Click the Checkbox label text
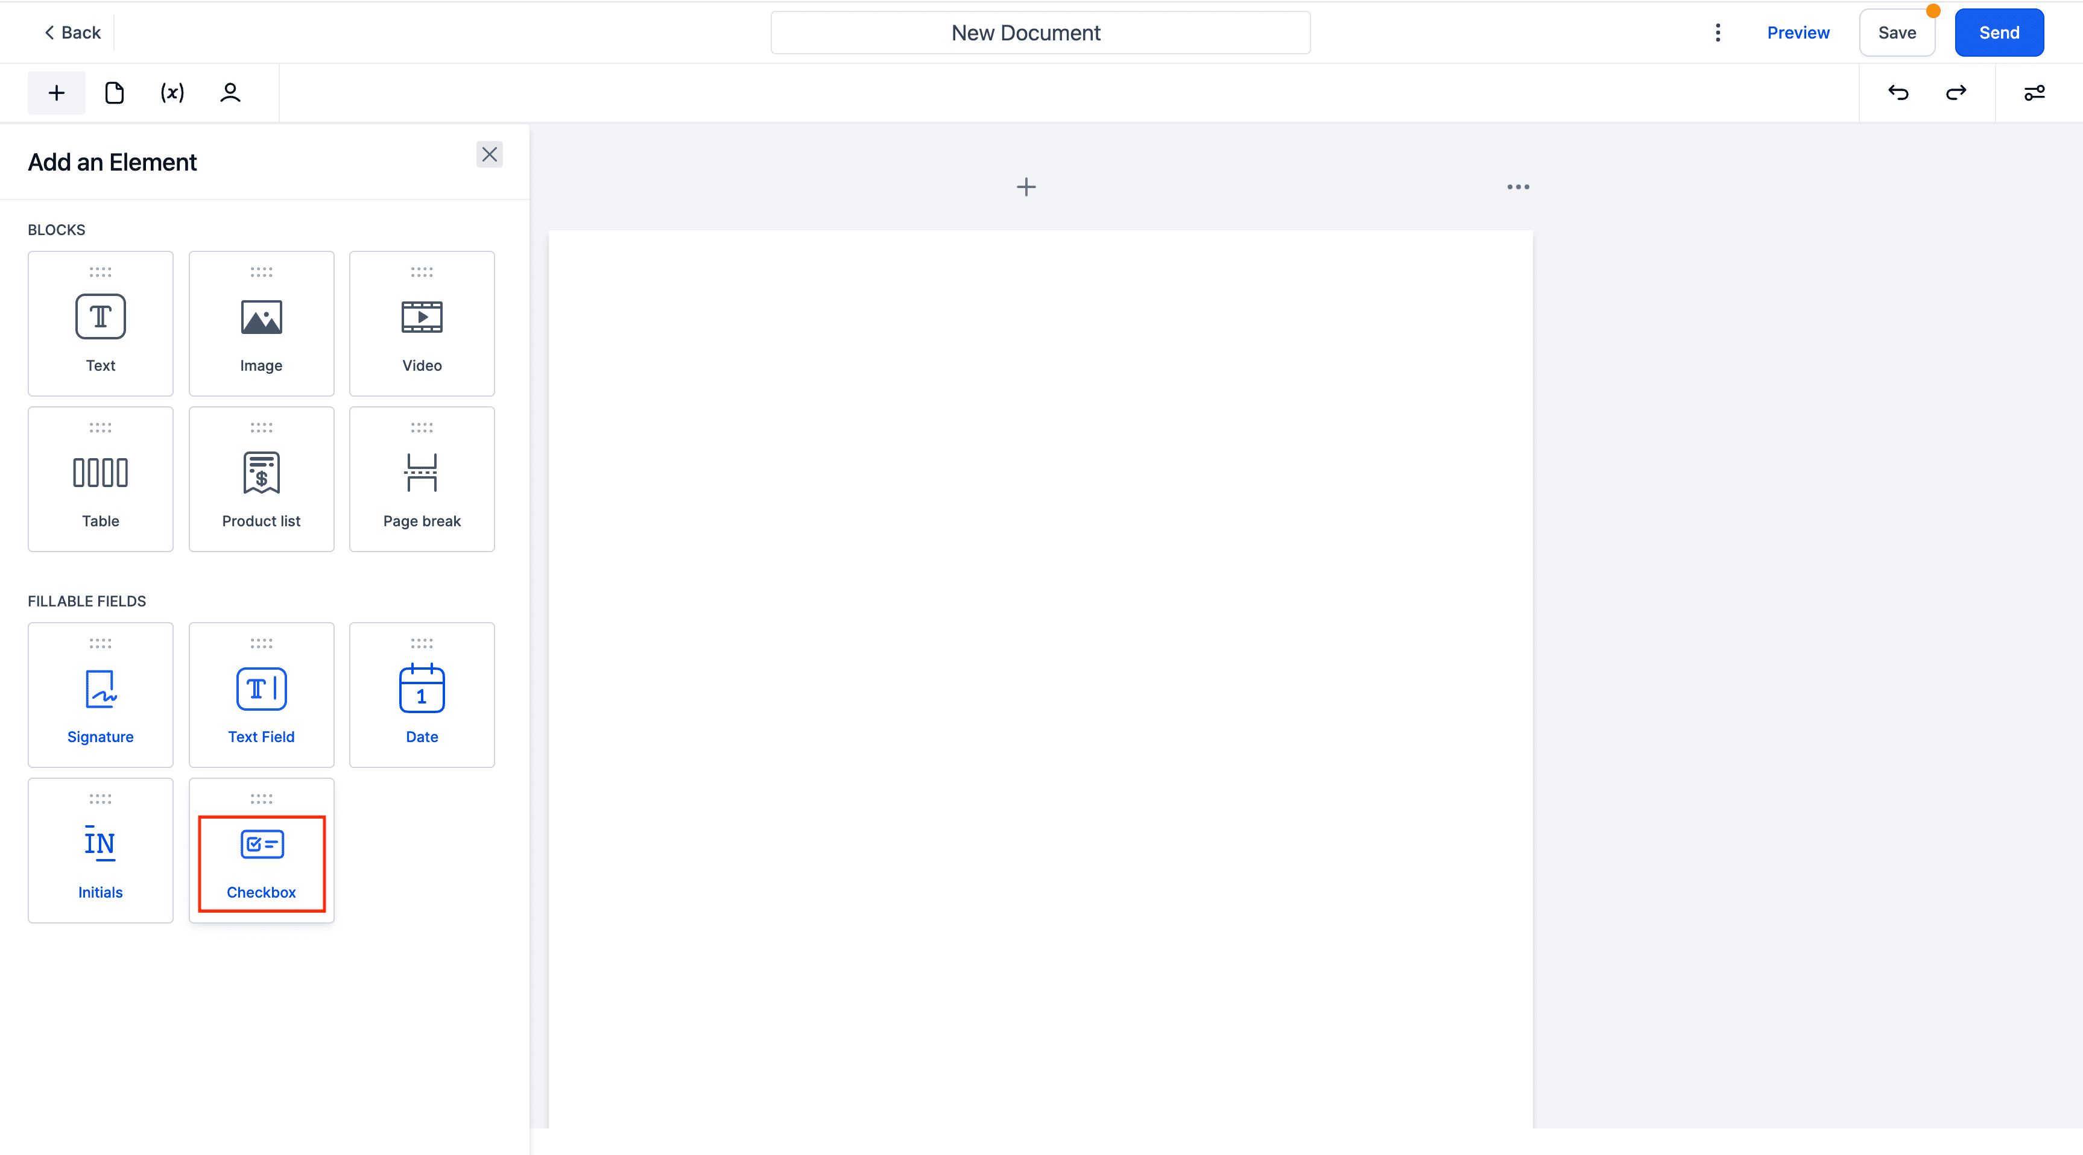This screenshot has height=1155, width=2083. [261, 892]
